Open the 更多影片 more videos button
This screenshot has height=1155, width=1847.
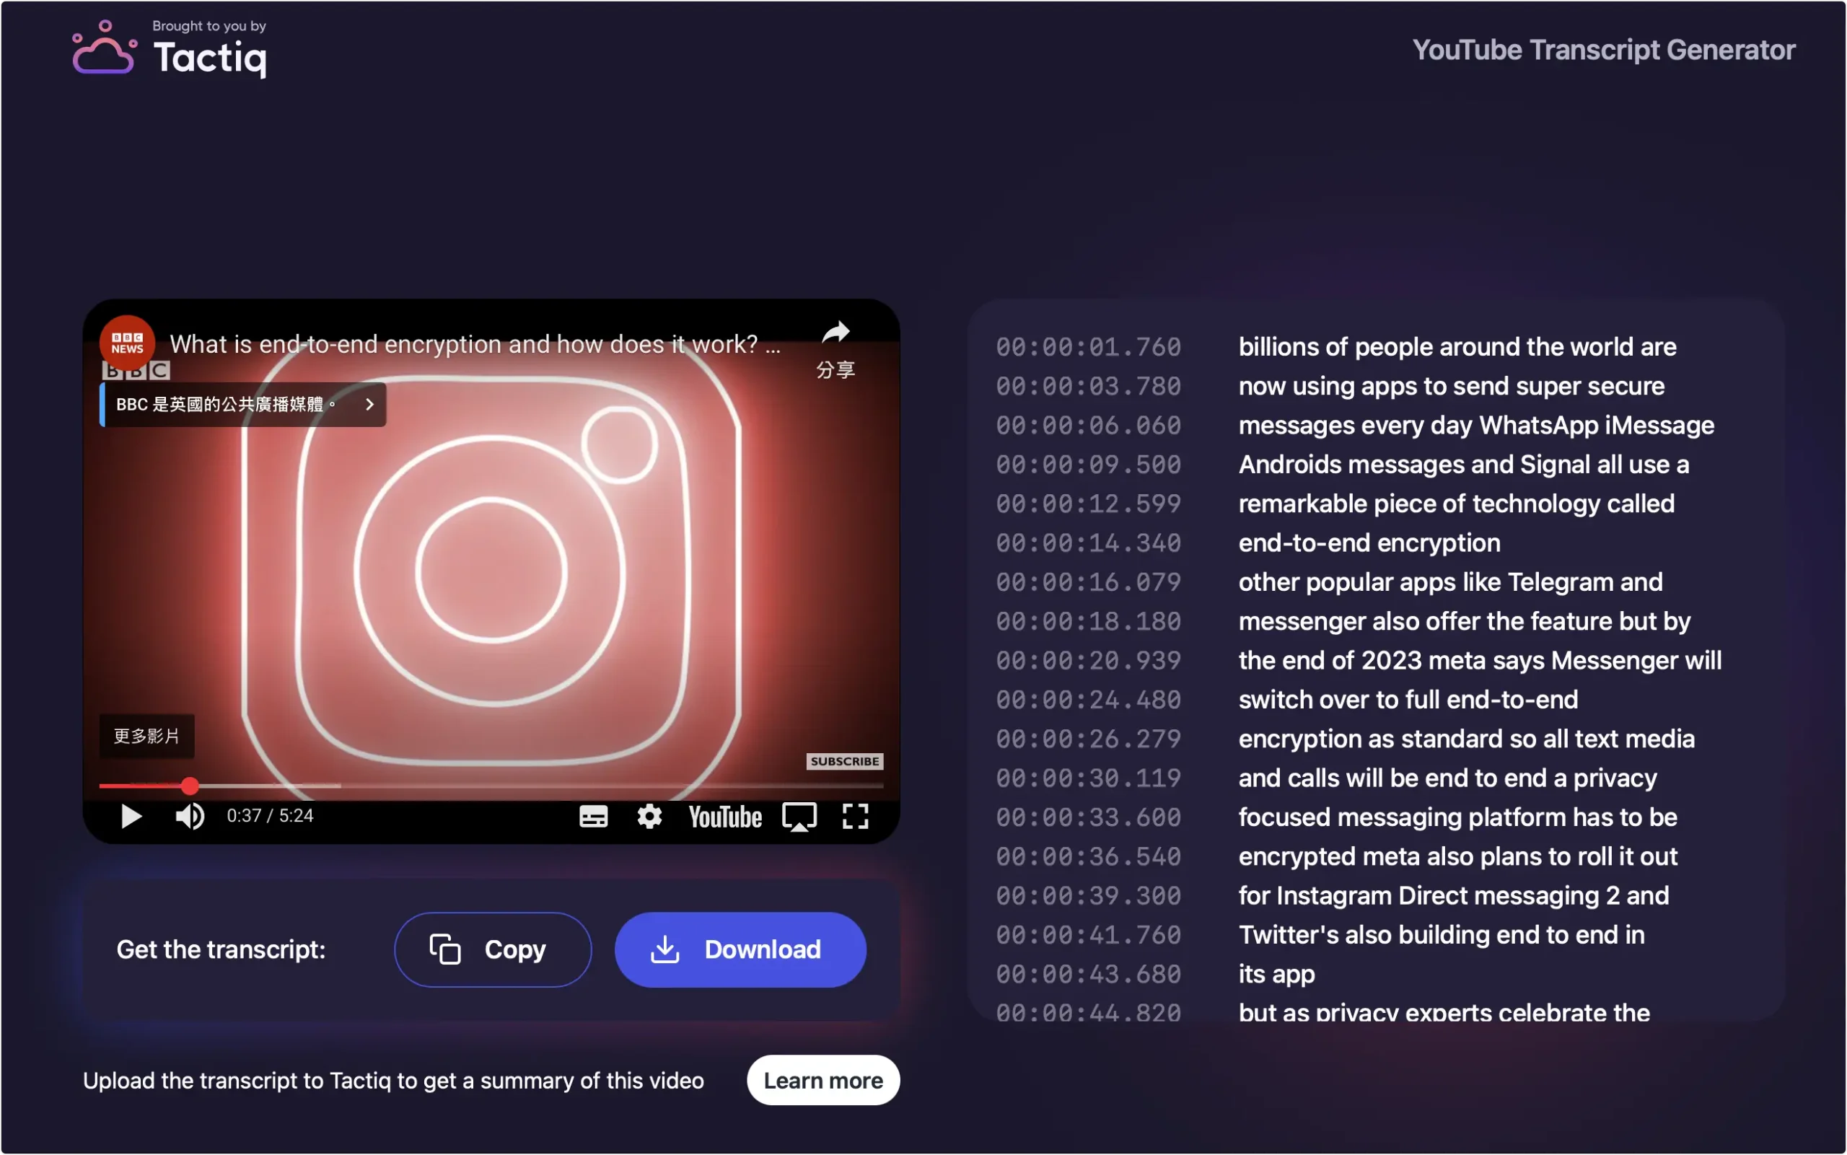(146, 736)
